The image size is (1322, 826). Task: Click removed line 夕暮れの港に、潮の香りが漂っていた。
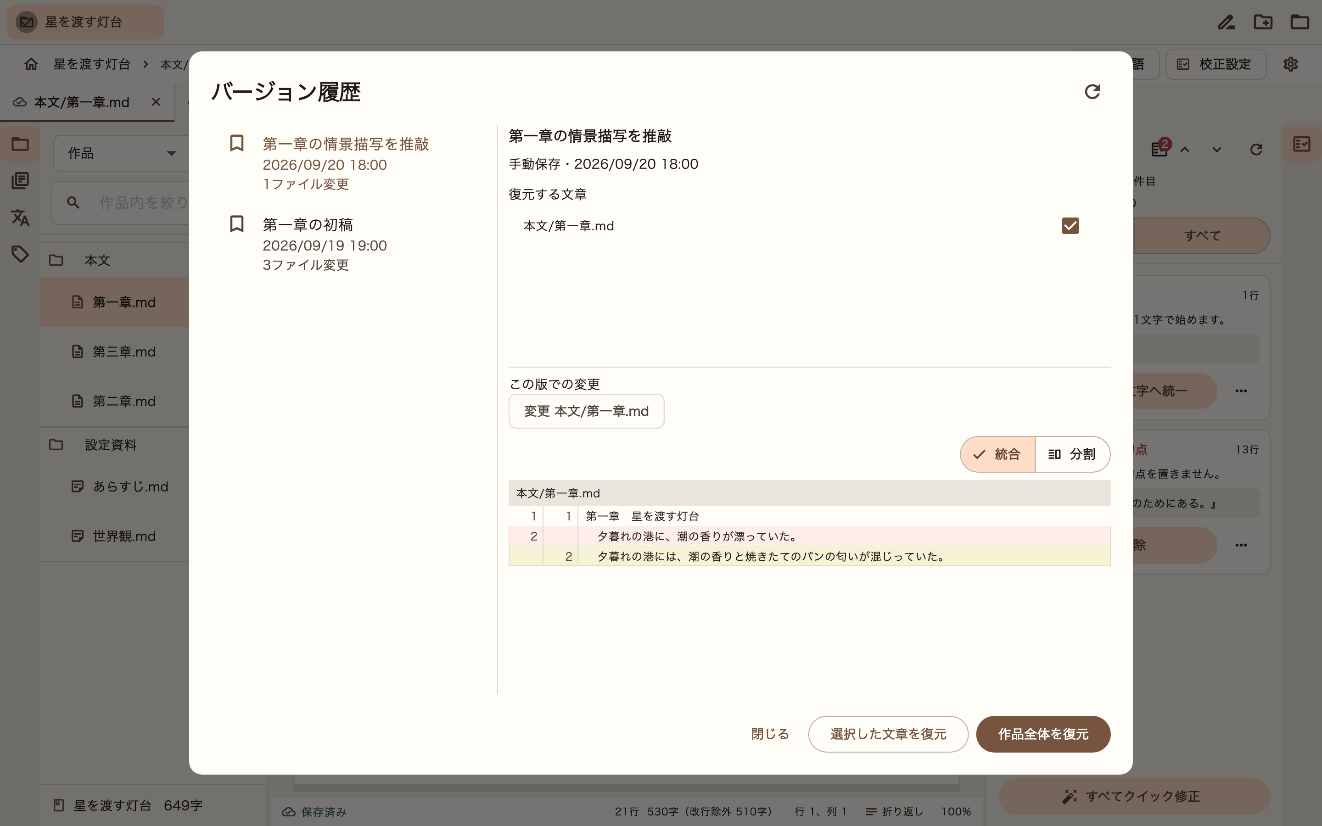[809, 536]
